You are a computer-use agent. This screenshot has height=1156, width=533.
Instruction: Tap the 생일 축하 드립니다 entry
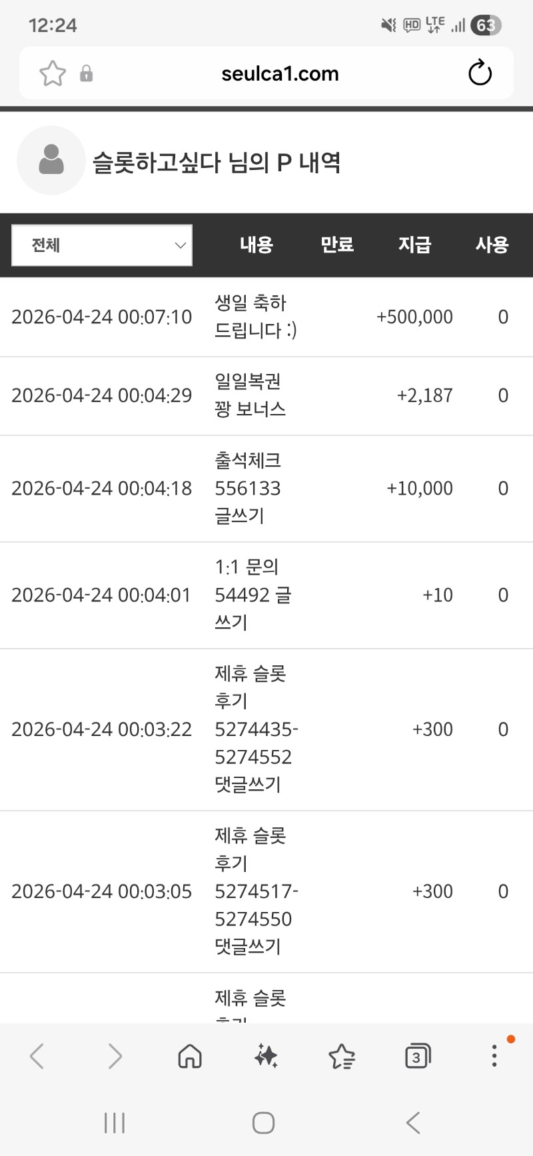(256, 317)
